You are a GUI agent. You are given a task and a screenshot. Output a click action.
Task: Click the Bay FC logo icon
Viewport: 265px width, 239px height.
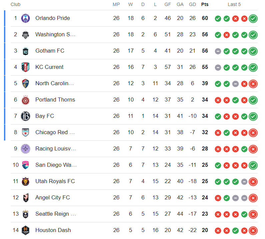tap(26, 116)
